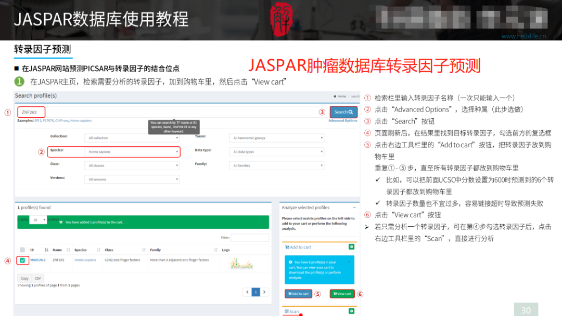This screenshot has height=316, width=562.
Task: Open the ZNF263 sequence logo thumbnail
Action: 241,264
